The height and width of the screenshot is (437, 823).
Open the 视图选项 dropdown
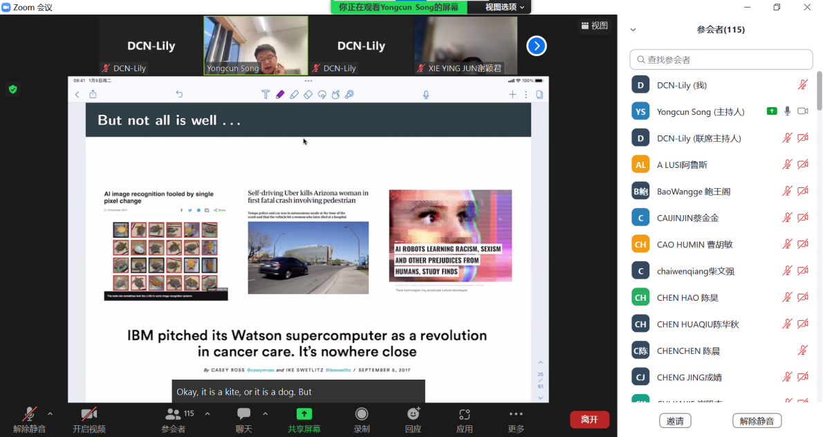(504, 7)
